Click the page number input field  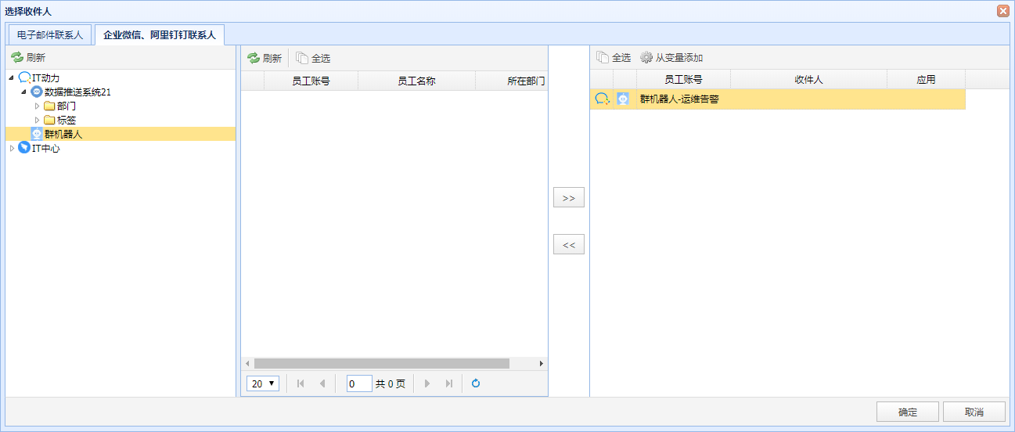click(359, 383)
